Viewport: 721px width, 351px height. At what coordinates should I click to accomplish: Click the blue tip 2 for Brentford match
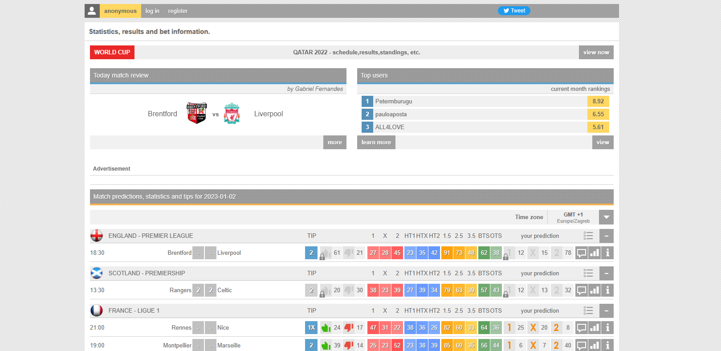(x=311, y=253)
